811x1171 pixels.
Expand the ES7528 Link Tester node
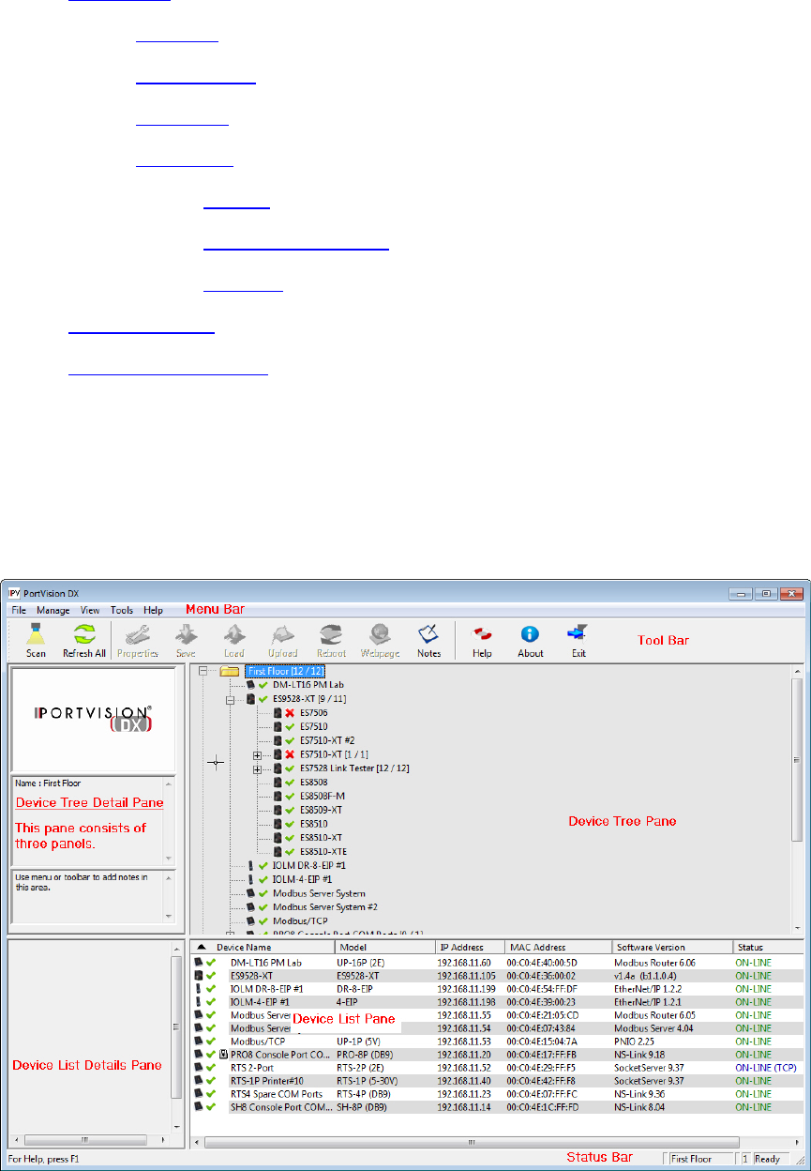pyautogui.click(x=258, y=768)
